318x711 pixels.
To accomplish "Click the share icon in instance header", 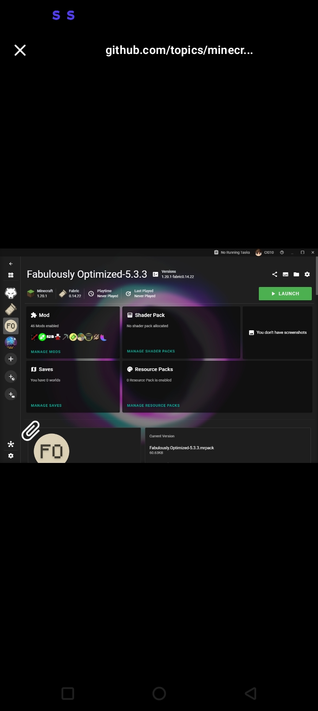I will tap(274, 274).
